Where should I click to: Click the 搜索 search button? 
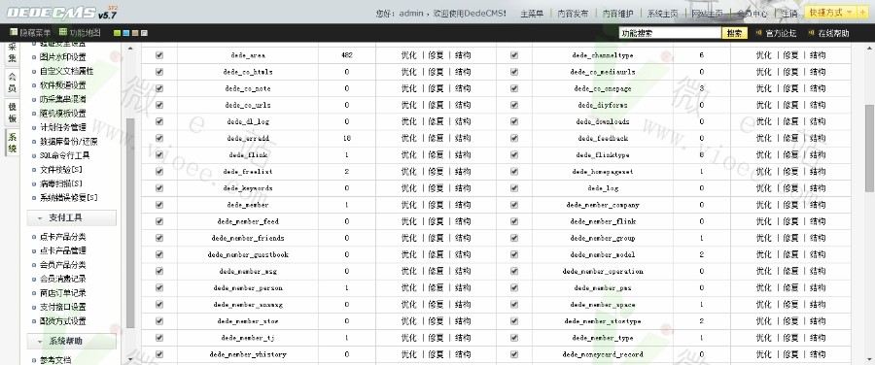(735, 33)
